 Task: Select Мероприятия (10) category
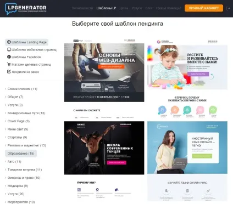21,202
